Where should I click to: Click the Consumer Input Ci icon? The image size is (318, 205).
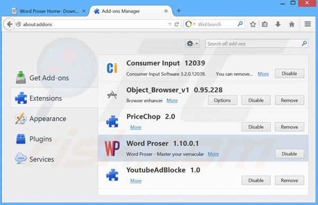click(x=112, y=68)
